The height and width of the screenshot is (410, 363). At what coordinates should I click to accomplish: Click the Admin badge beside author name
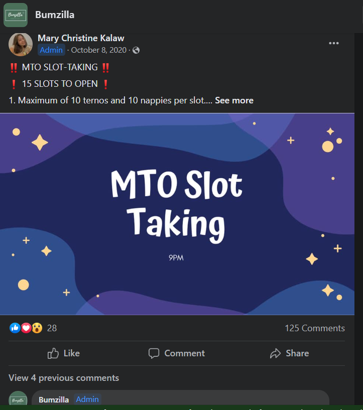[51, 50]
